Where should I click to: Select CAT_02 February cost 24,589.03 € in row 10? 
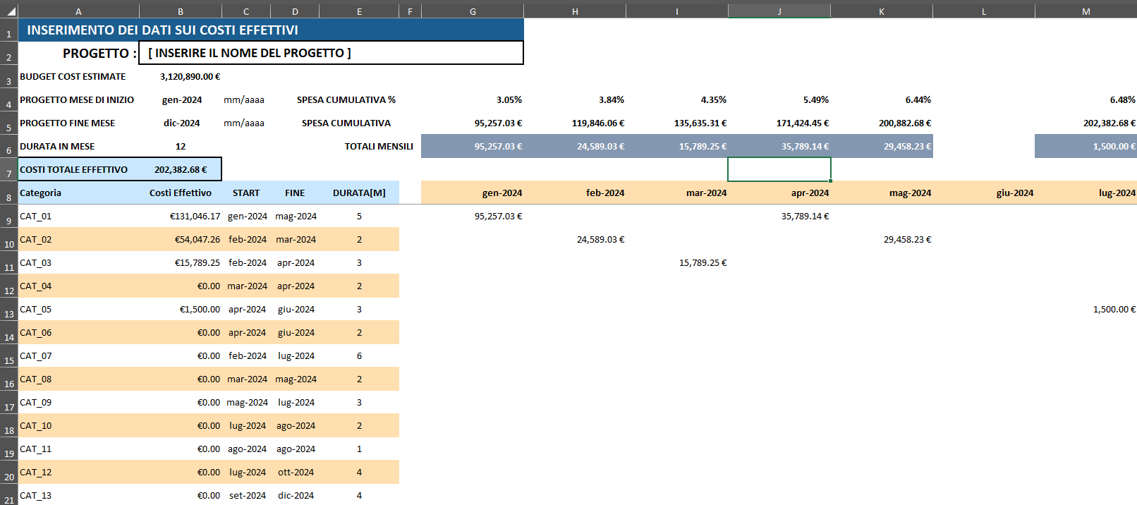point(600,240)
